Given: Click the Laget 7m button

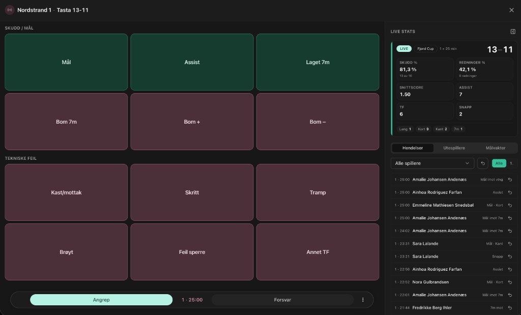Looking at the screenshot, I should click(x=317, y=62).
